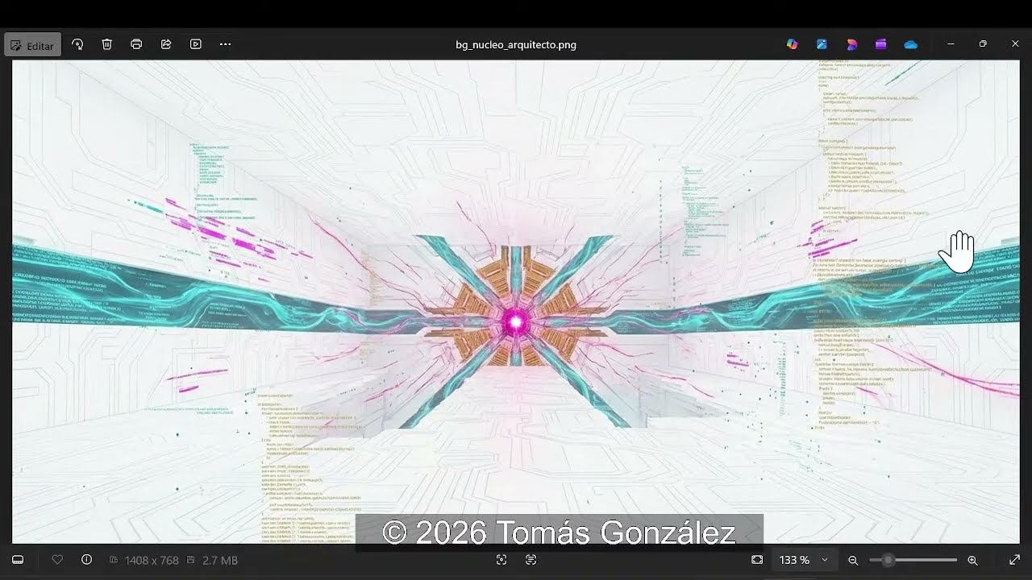
Task: Start the slideshow with the play icon
Action: (x=196, y=44)
